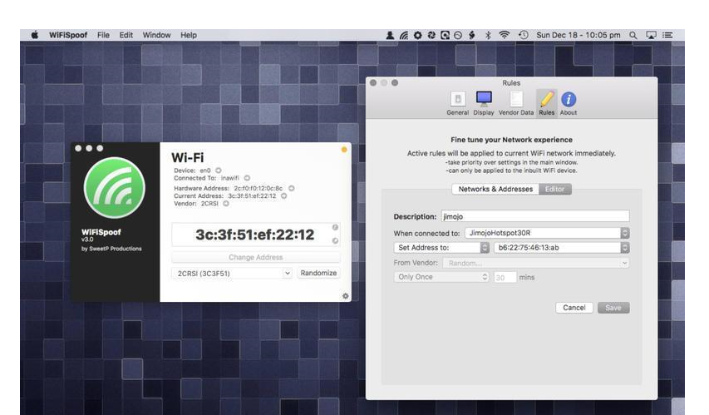The image size is (709, 415).
Task: Open the From Vendor Random dropdown
Action: [x=536, y=263]
